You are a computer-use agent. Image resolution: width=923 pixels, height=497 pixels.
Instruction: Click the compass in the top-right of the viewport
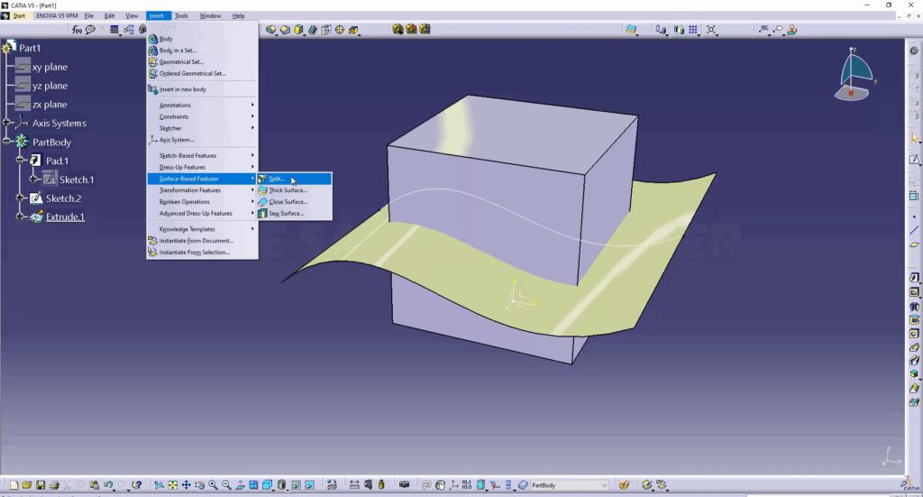[854, 74]
